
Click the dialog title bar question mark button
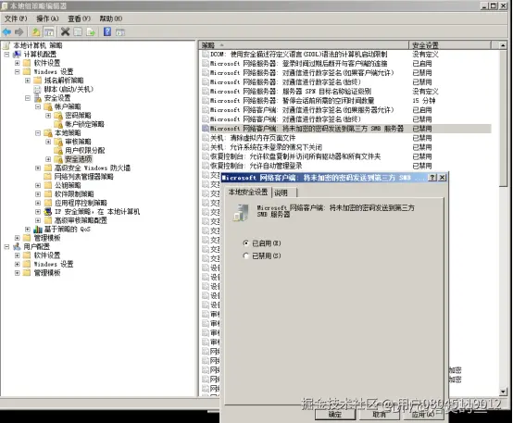coord(432,178)
